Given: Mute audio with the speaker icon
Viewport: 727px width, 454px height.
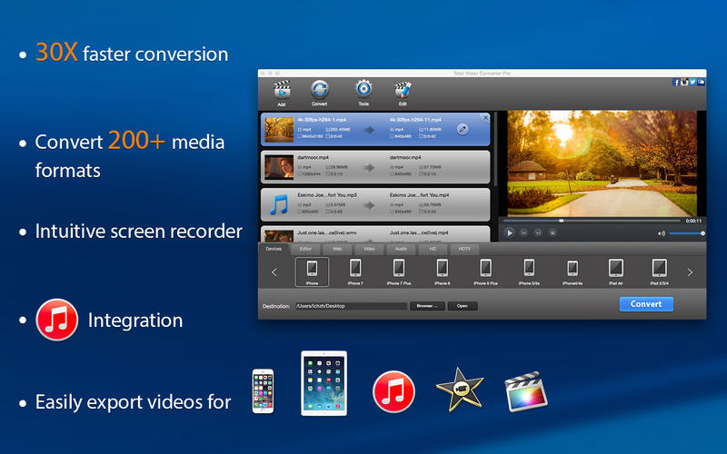Looking at the screenshot, I should click(x=662, y=233).
